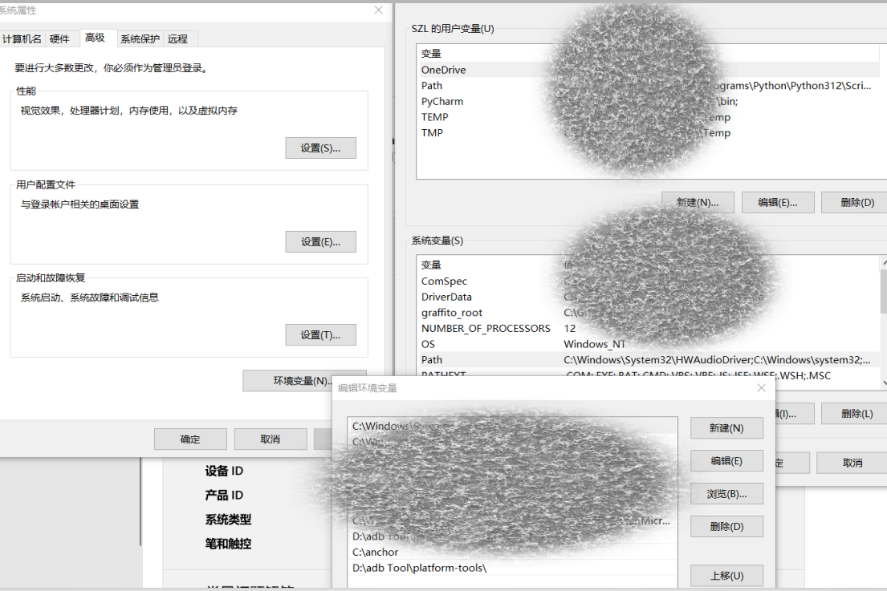Screen dimensions: 887x591
Task: Select C:\anchor path entry
Action: pos(512,552)
